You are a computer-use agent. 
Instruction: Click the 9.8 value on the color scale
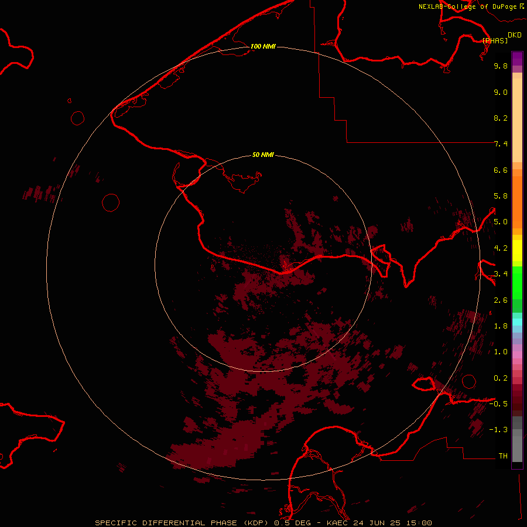[x=501, y=66]
